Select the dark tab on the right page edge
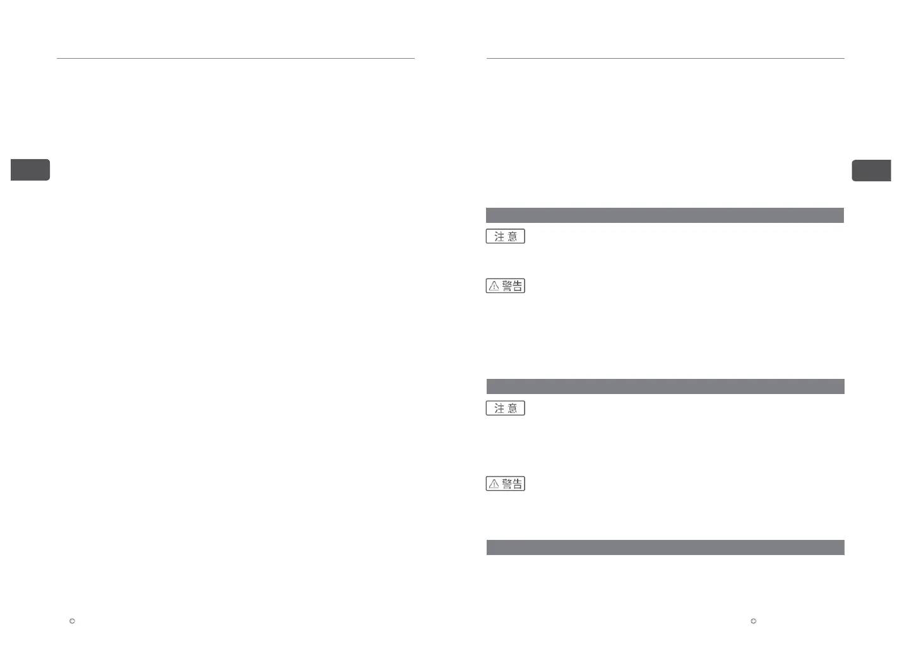Image resolution: width=902 pixels, height=670 pixels. tap(872, 170)
